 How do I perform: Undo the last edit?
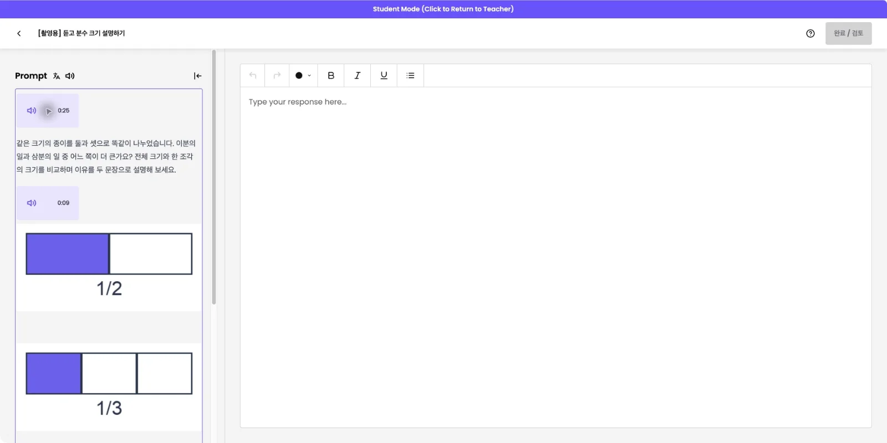tap(253, 75)
